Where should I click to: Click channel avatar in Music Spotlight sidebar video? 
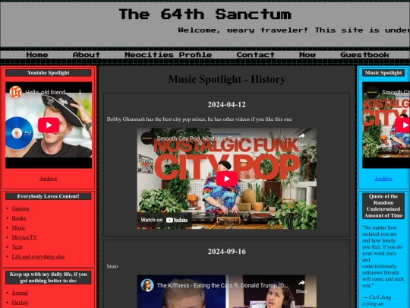(x=372, y=92)
